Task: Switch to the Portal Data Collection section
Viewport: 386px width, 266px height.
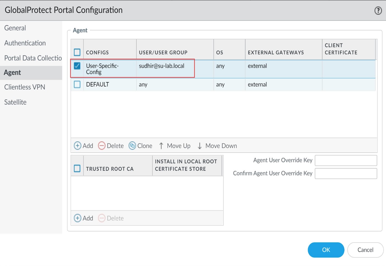Action: click(x=33, y=58)
